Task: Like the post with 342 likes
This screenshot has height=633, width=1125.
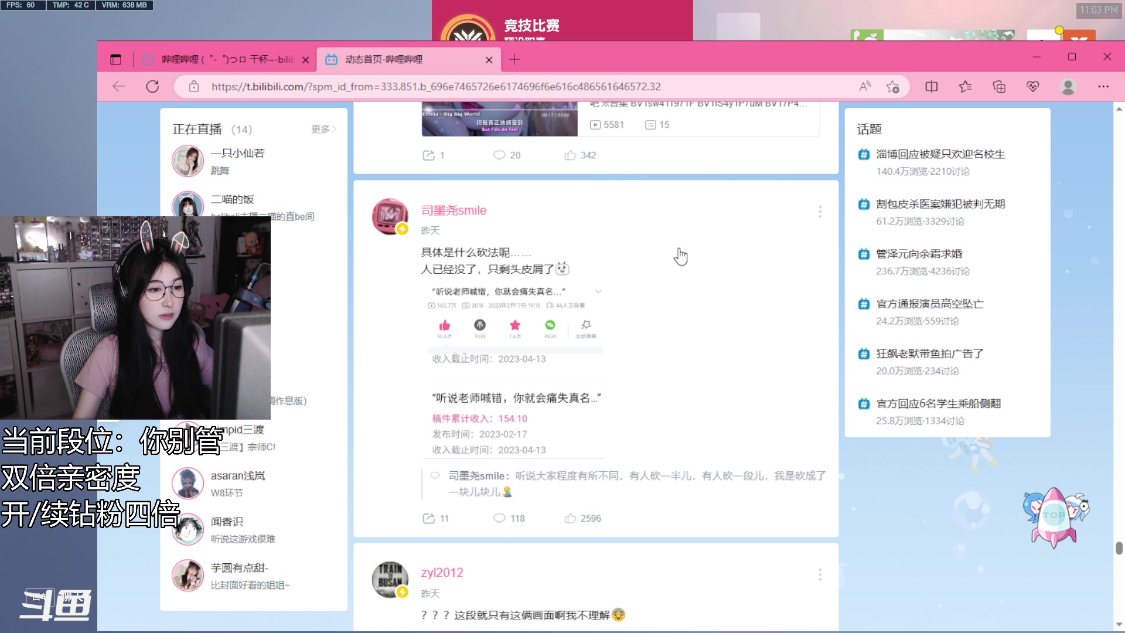Action: coord(580,155)
